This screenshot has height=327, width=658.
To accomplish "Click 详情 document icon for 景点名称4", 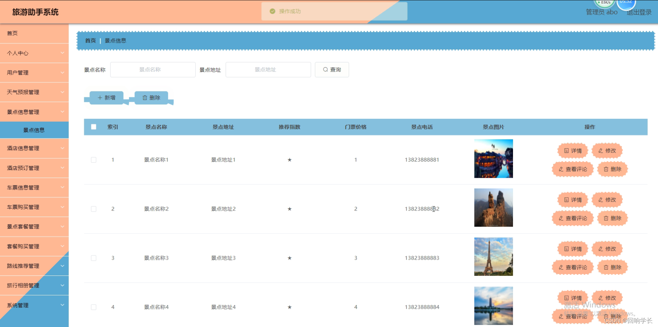I will click(x=566, y=298).
